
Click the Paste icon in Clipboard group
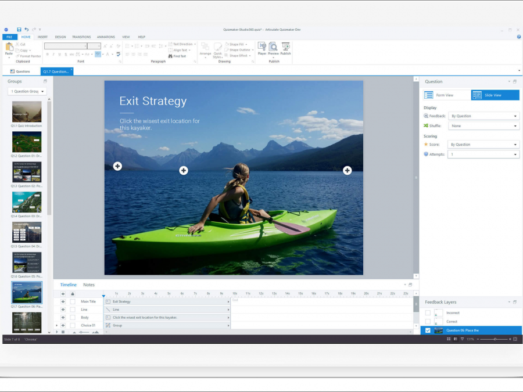click(x=9, y=48)
